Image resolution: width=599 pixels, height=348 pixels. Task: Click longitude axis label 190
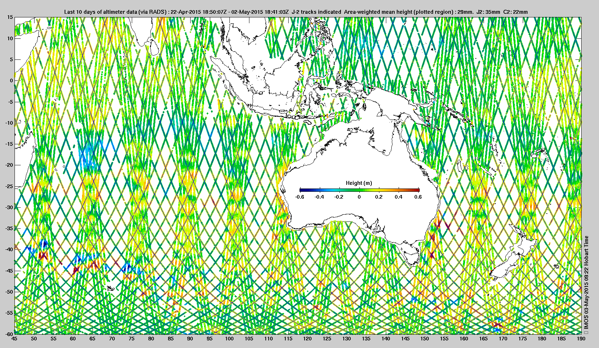[x=581, y=339]
